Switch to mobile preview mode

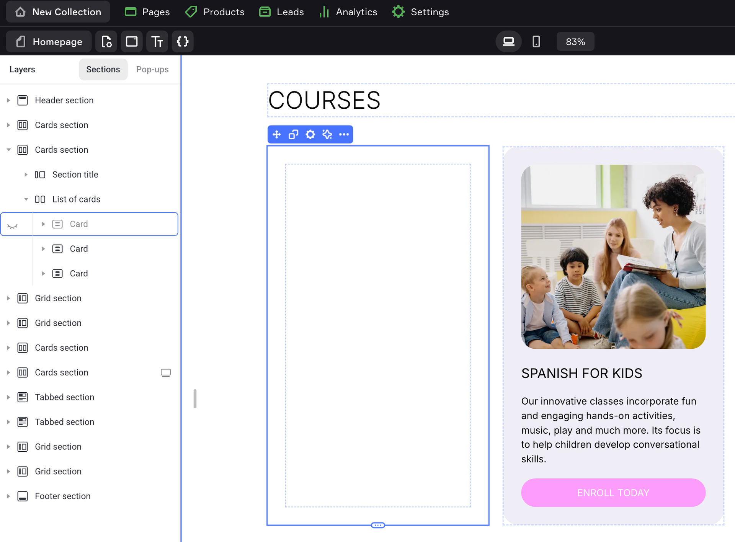536,41
